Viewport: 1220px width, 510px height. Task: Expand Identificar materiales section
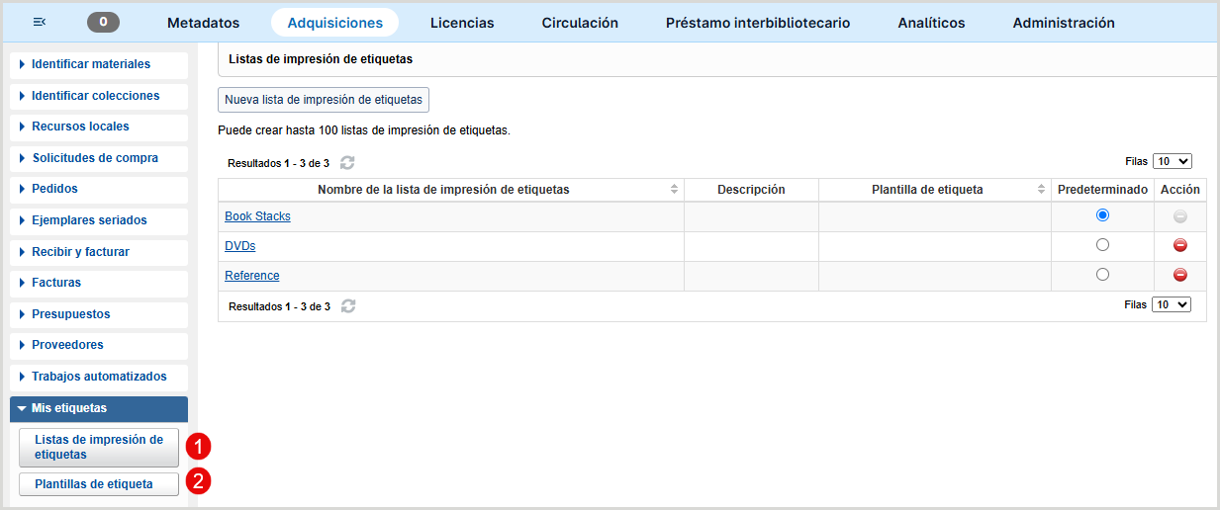point(91,64)
